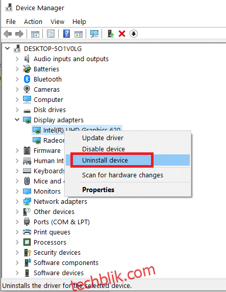Expand the Keyboards category arrow
Viewport: 226px width, 292px height.
point(17,171)
